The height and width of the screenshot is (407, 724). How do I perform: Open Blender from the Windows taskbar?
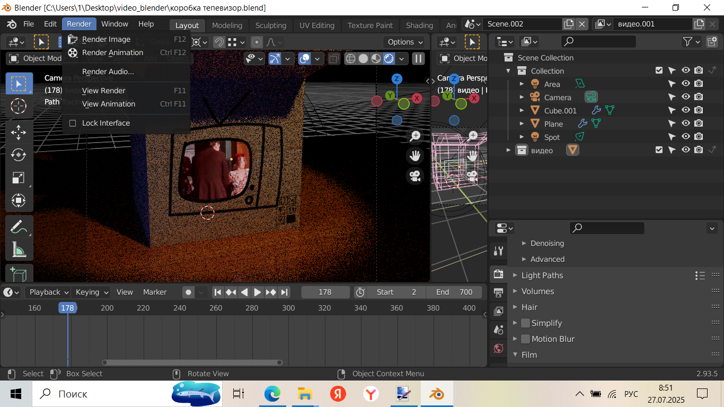coord(437,394)
